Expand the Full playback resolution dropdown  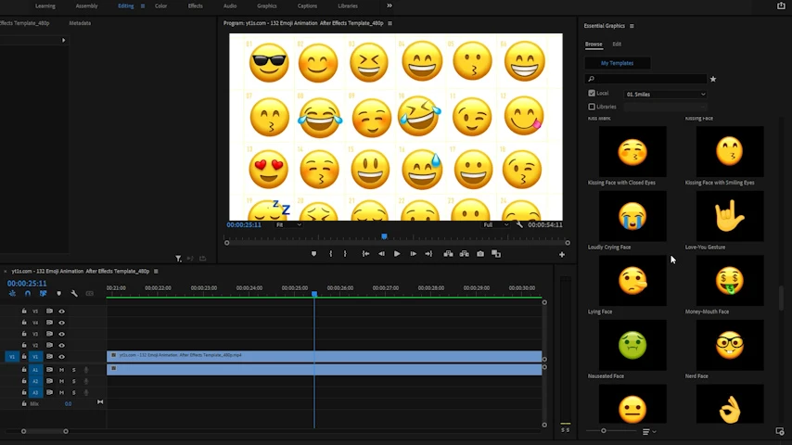[x=494, y=224]
